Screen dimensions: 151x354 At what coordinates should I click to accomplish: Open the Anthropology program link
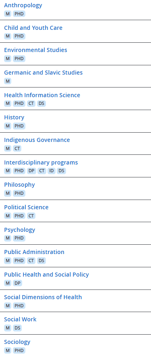coord(23,5)
